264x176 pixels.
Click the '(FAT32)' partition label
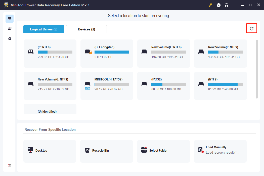[x=156, y=79]
